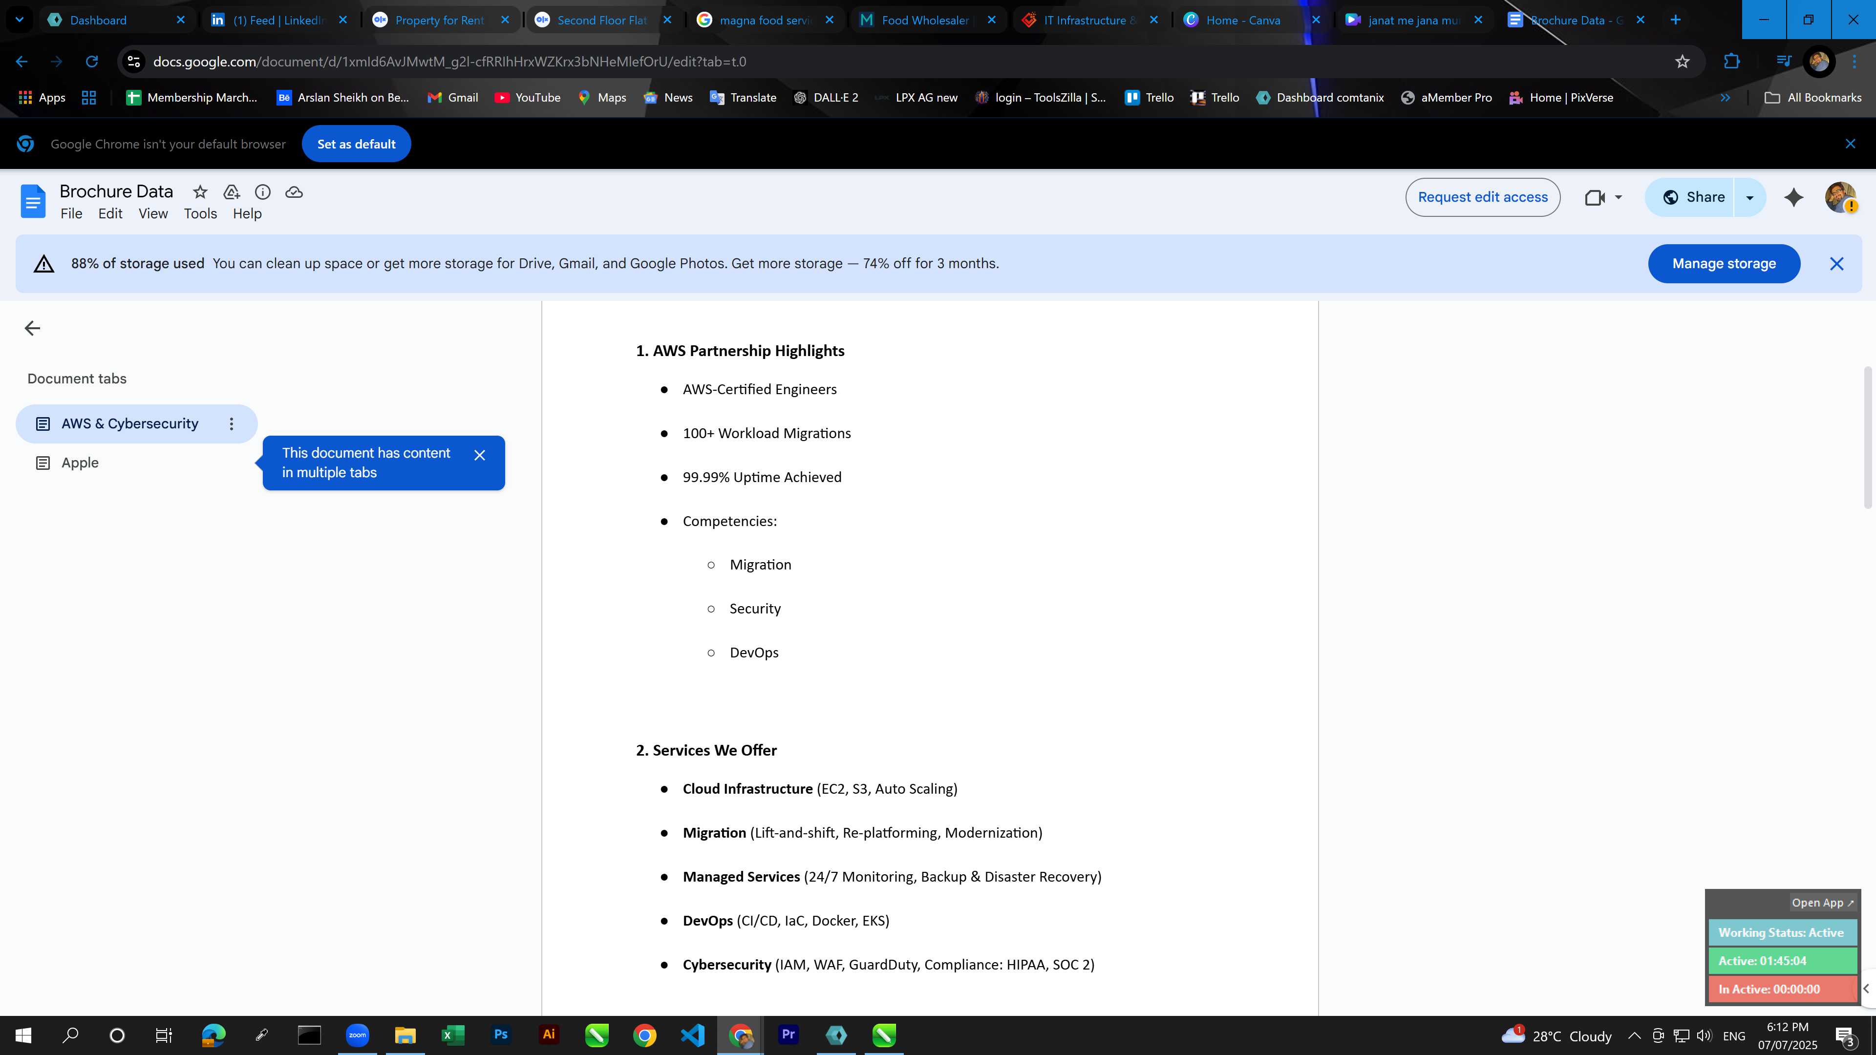This screenshot has width=1876, height=1055.
Task: Expand the Share options dropdown arrow
Action: click(x=1749, y=197)
